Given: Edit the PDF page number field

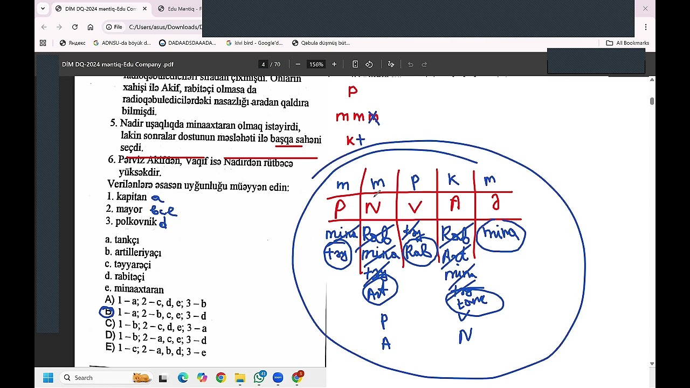Looking at the screenshot, I should [x=263, y=64].
